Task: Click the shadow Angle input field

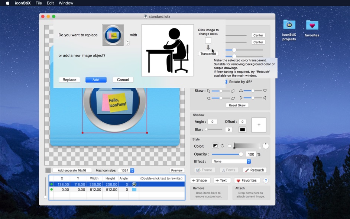Action: tap(212, 122)
